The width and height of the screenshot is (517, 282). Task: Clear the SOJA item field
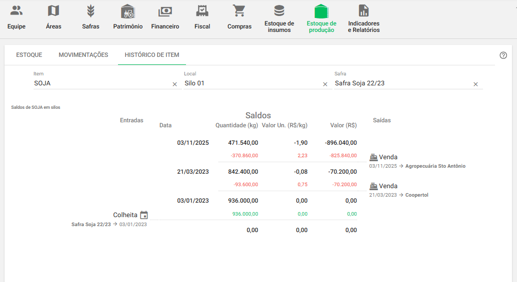174,84
